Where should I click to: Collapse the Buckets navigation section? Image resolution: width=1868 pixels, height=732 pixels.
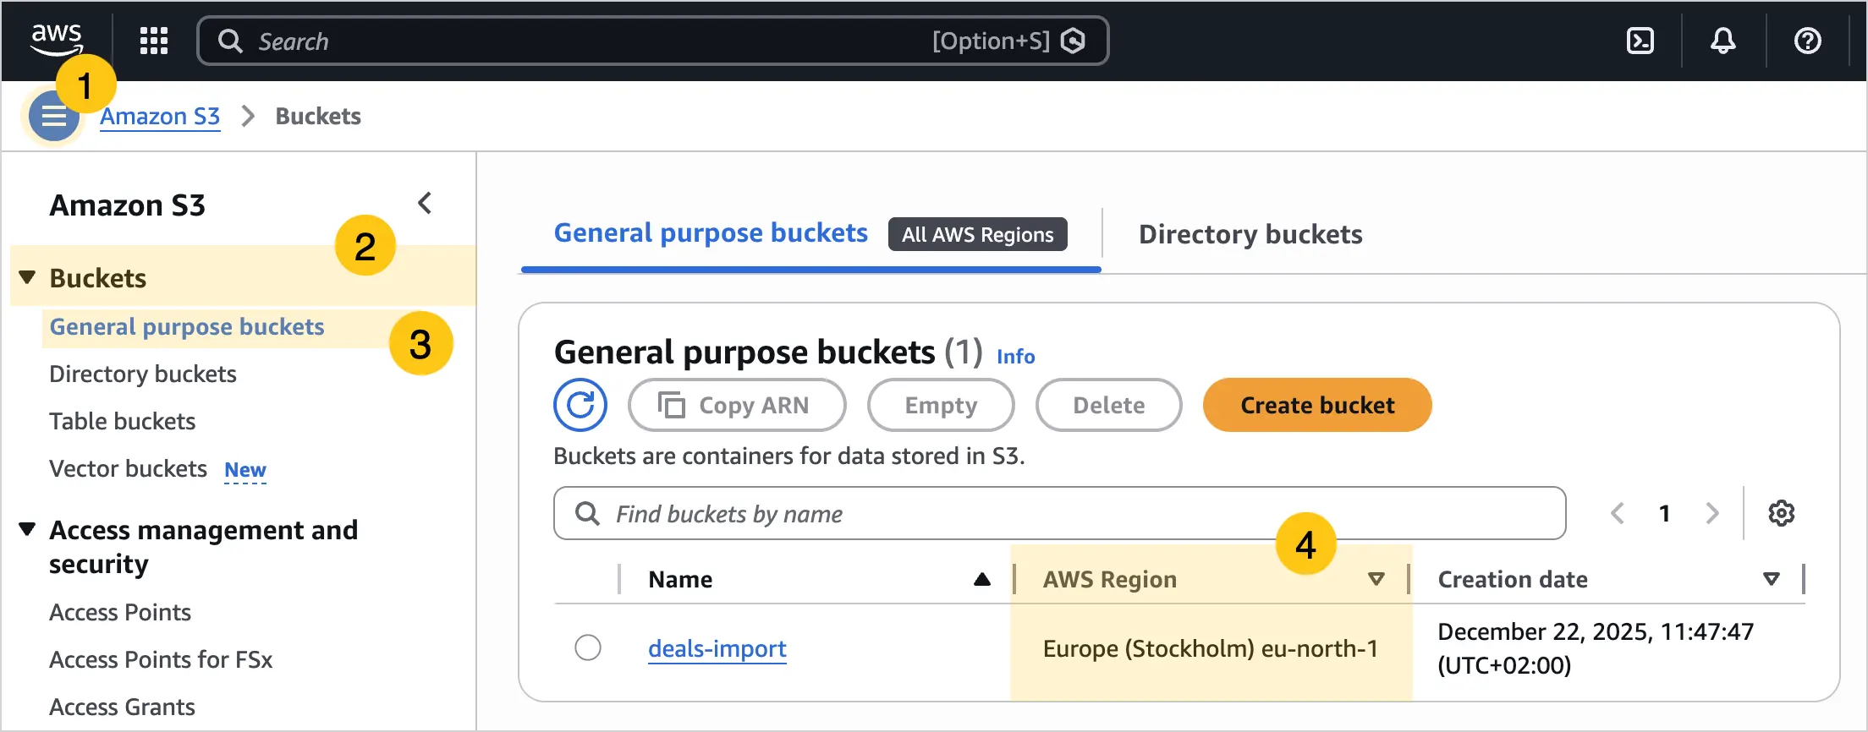(27, 277)
